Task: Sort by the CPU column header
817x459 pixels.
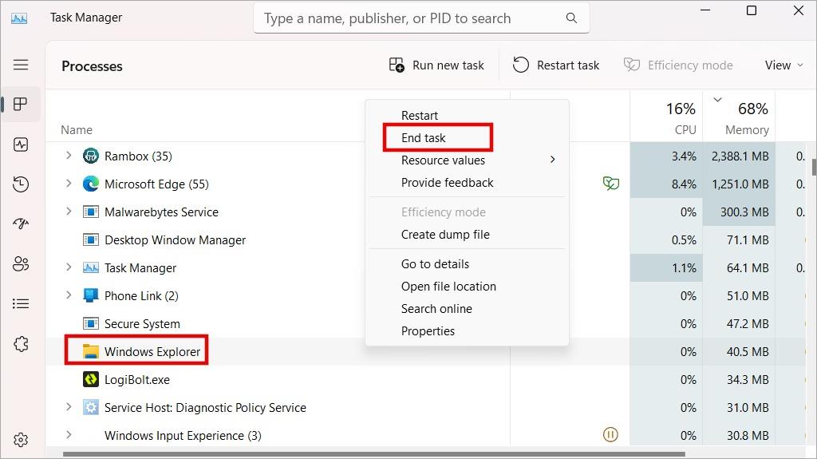Action: 666,116
